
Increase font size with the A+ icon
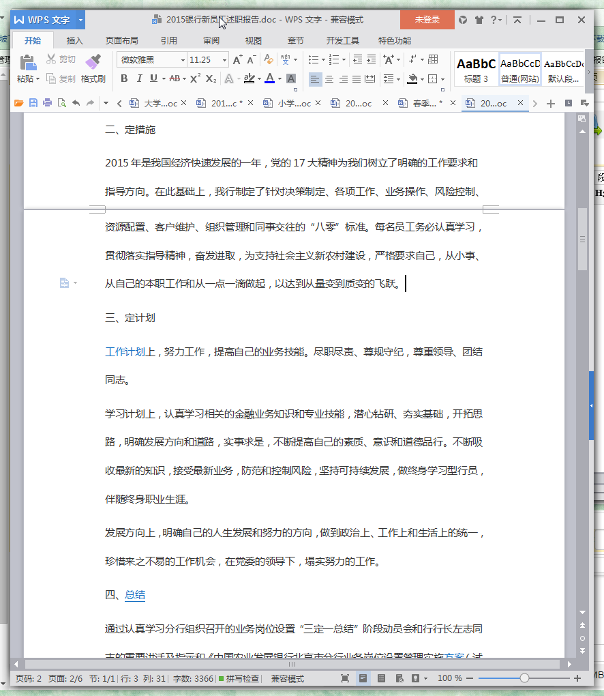click(237, 59)
